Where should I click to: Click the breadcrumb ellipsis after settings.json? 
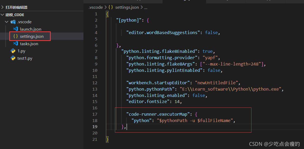pyautogui.click(x=146, y=8)
